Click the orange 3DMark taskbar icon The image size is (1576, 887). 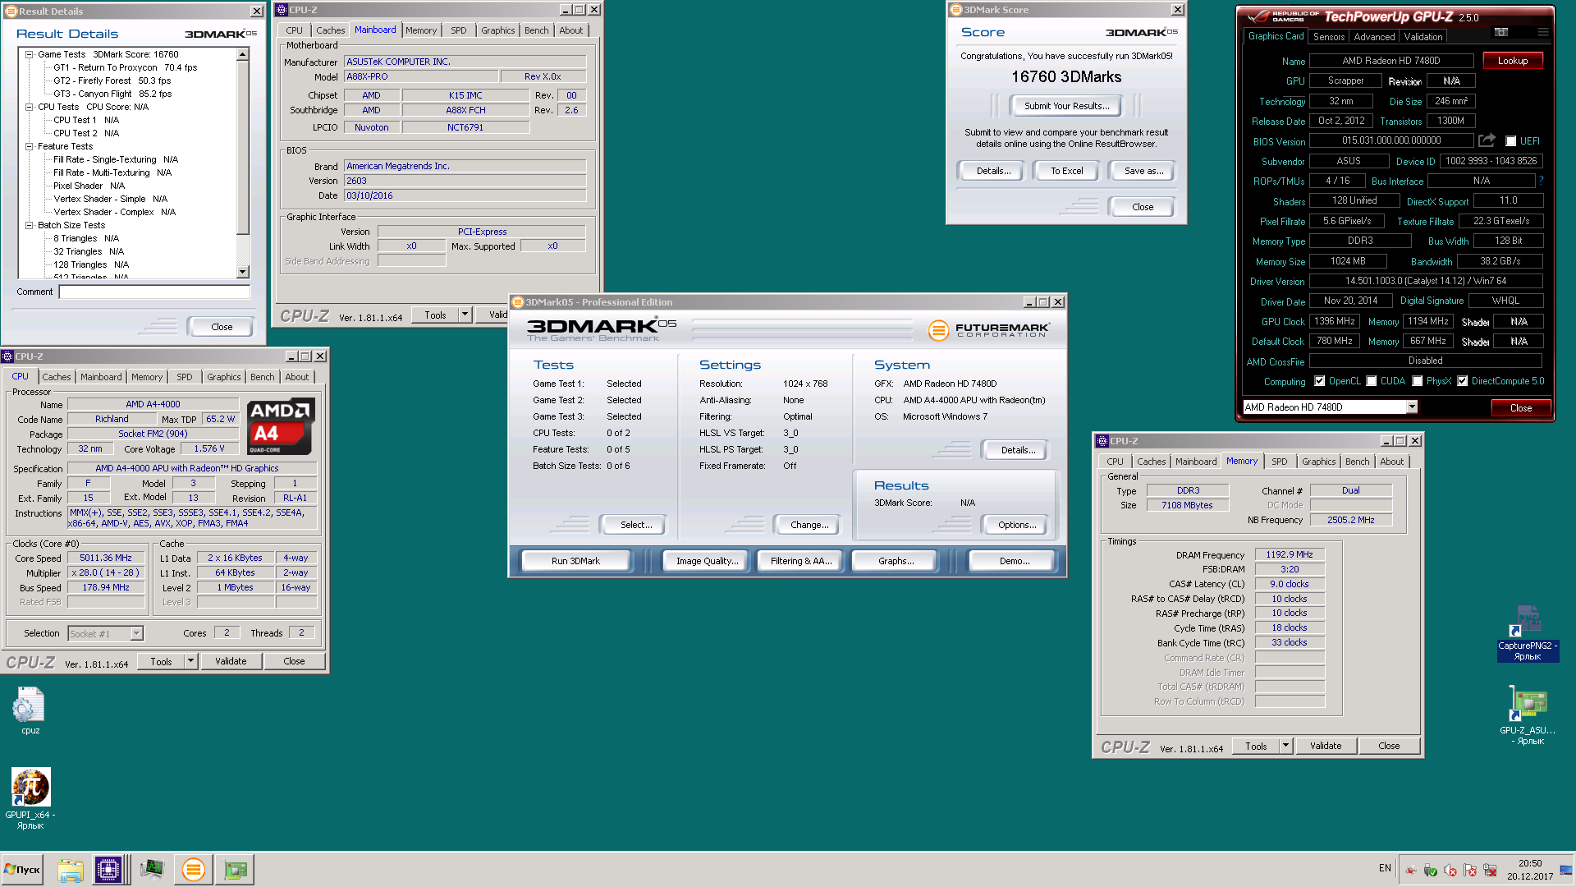pyautogui.click(x=194, y=869)
